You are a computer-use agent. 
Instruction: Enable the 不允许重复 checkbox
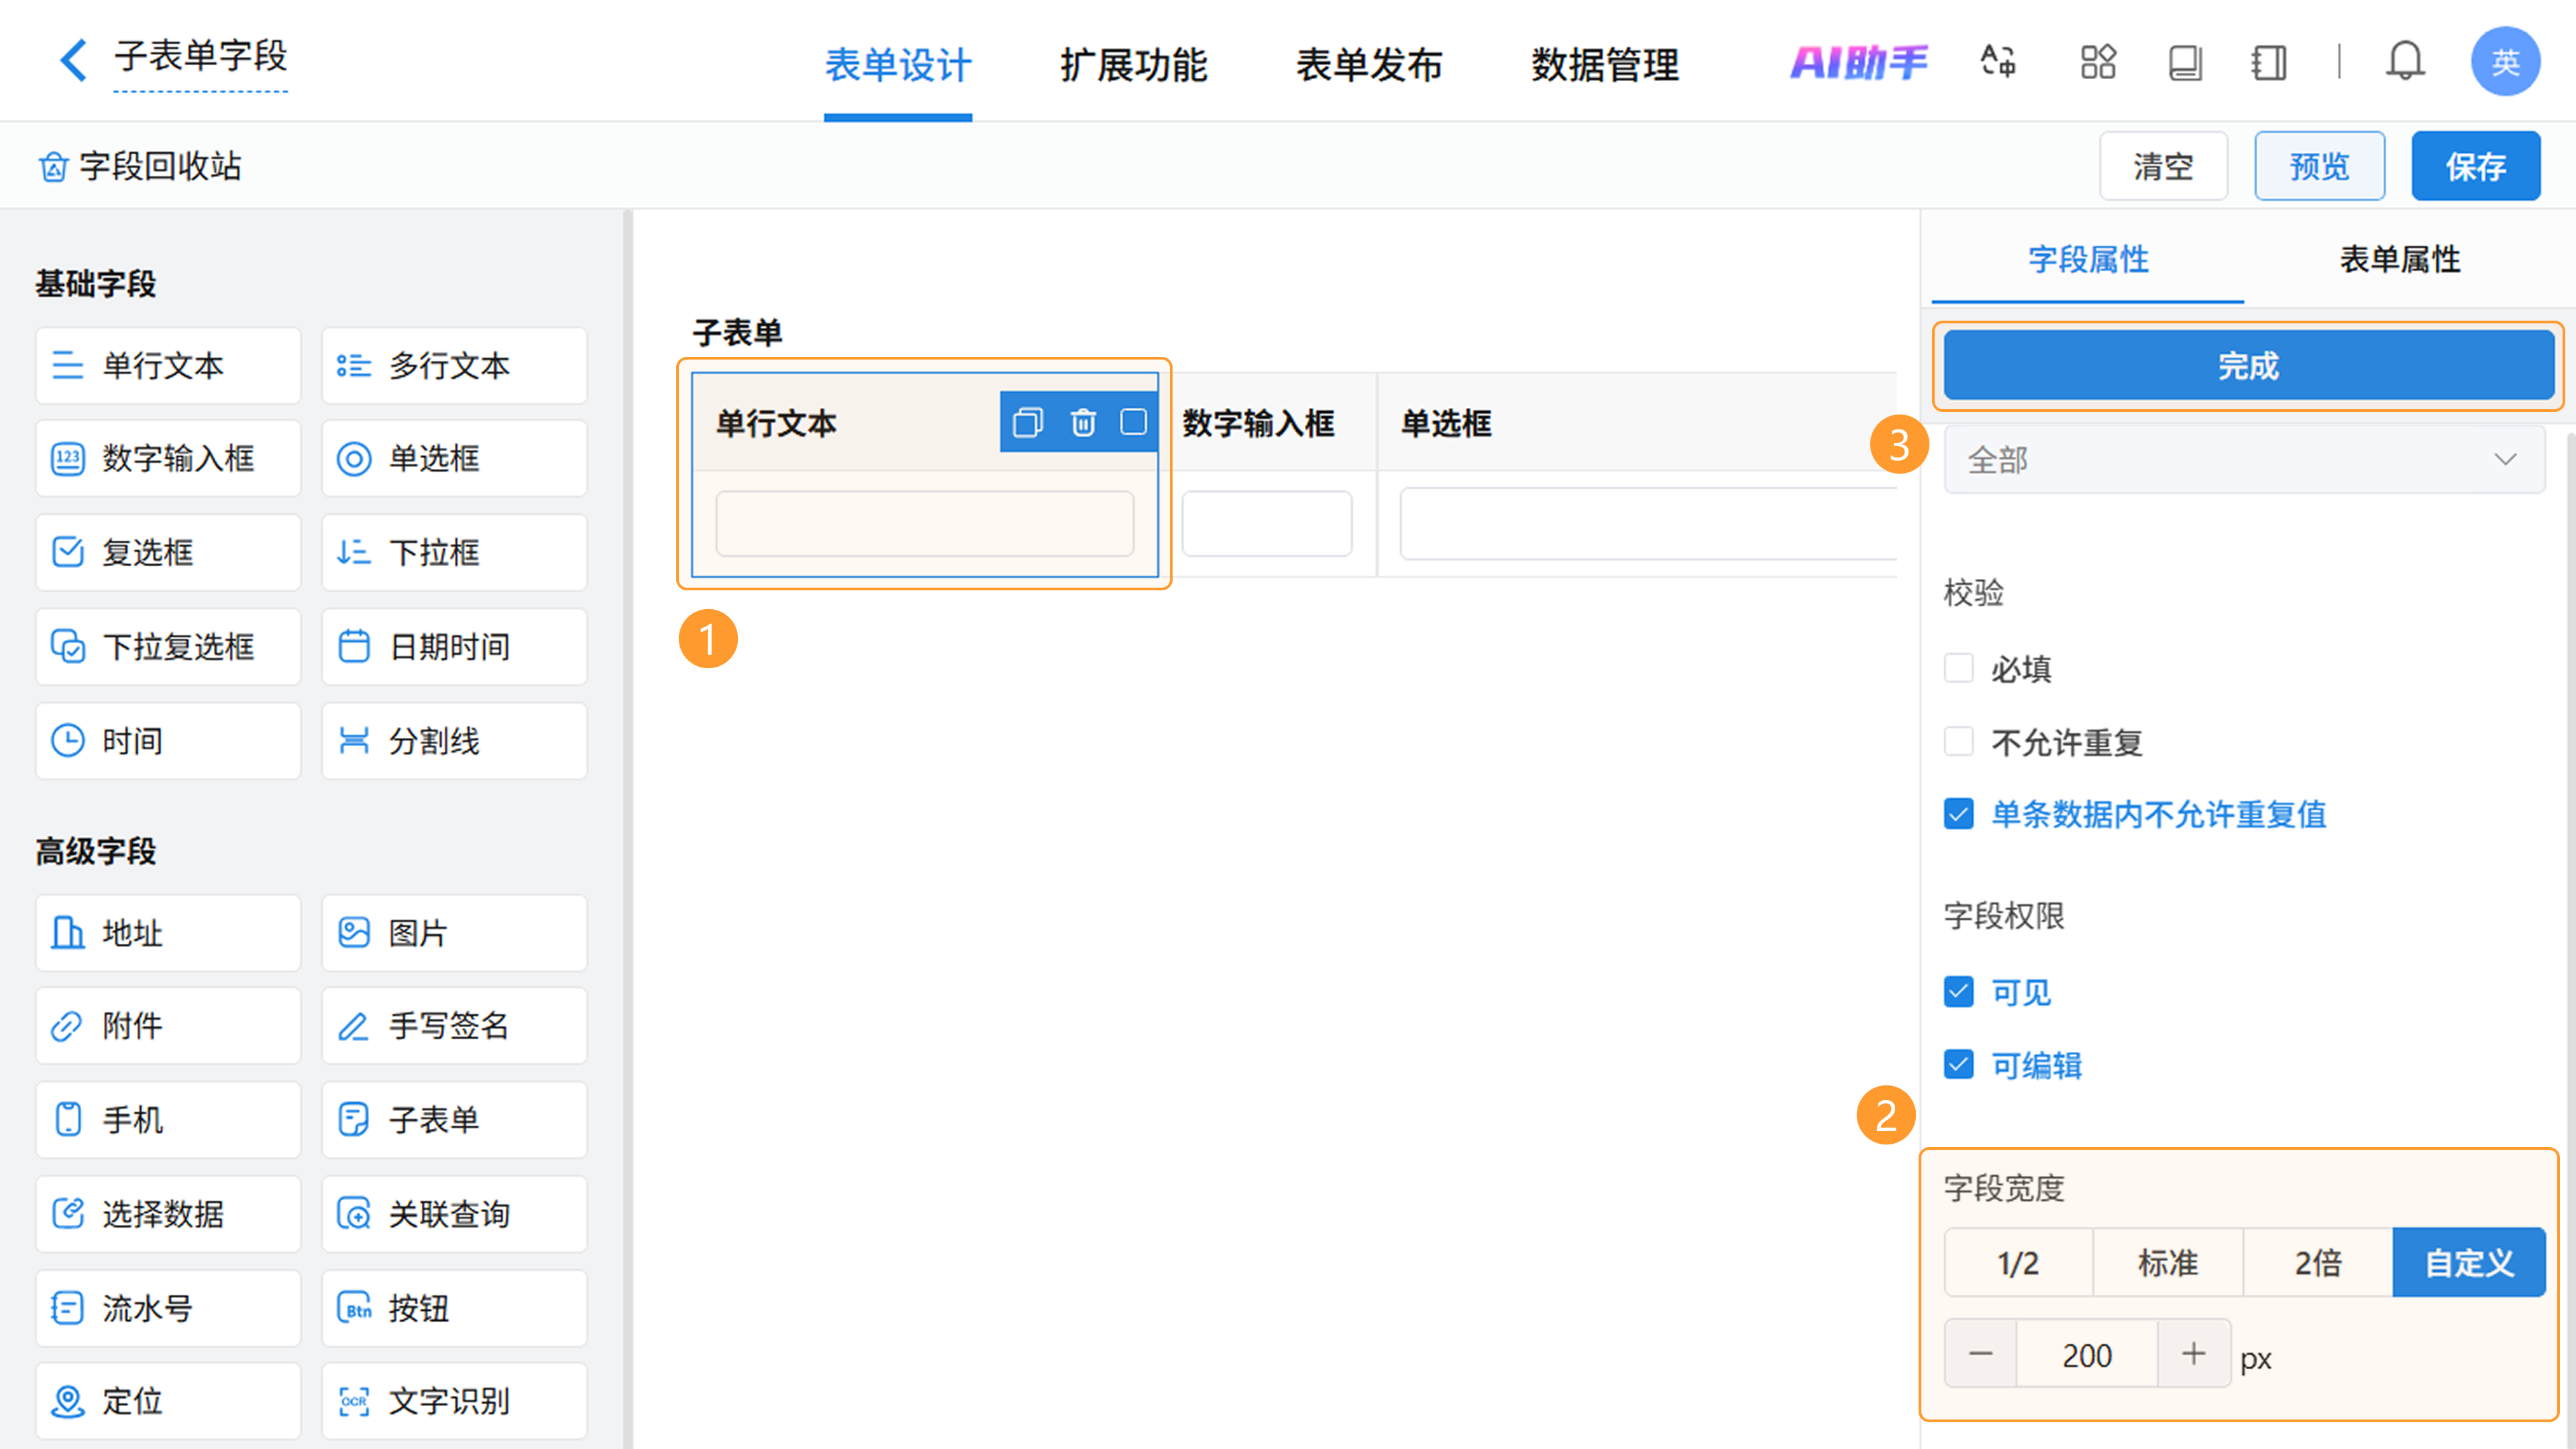(1958, 742)
